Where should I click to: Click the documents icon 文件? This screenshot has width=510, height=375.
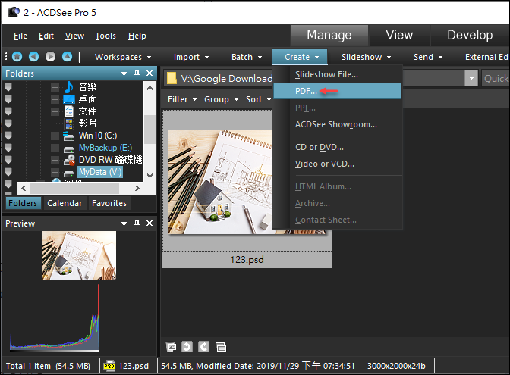click(69, 111)
